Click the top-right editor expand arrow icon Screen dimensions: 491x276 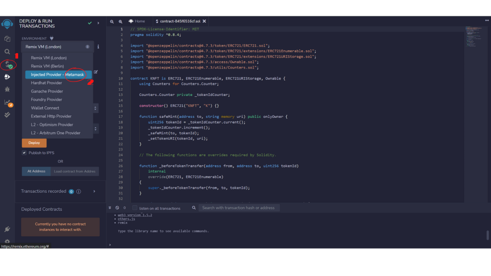click(487, 21)
